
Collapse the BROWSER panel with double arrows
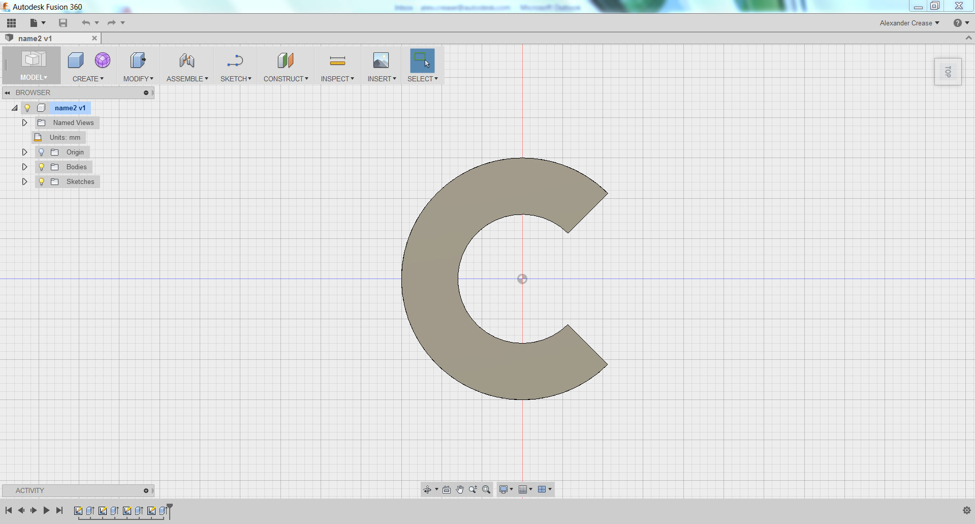coord(8,93)
